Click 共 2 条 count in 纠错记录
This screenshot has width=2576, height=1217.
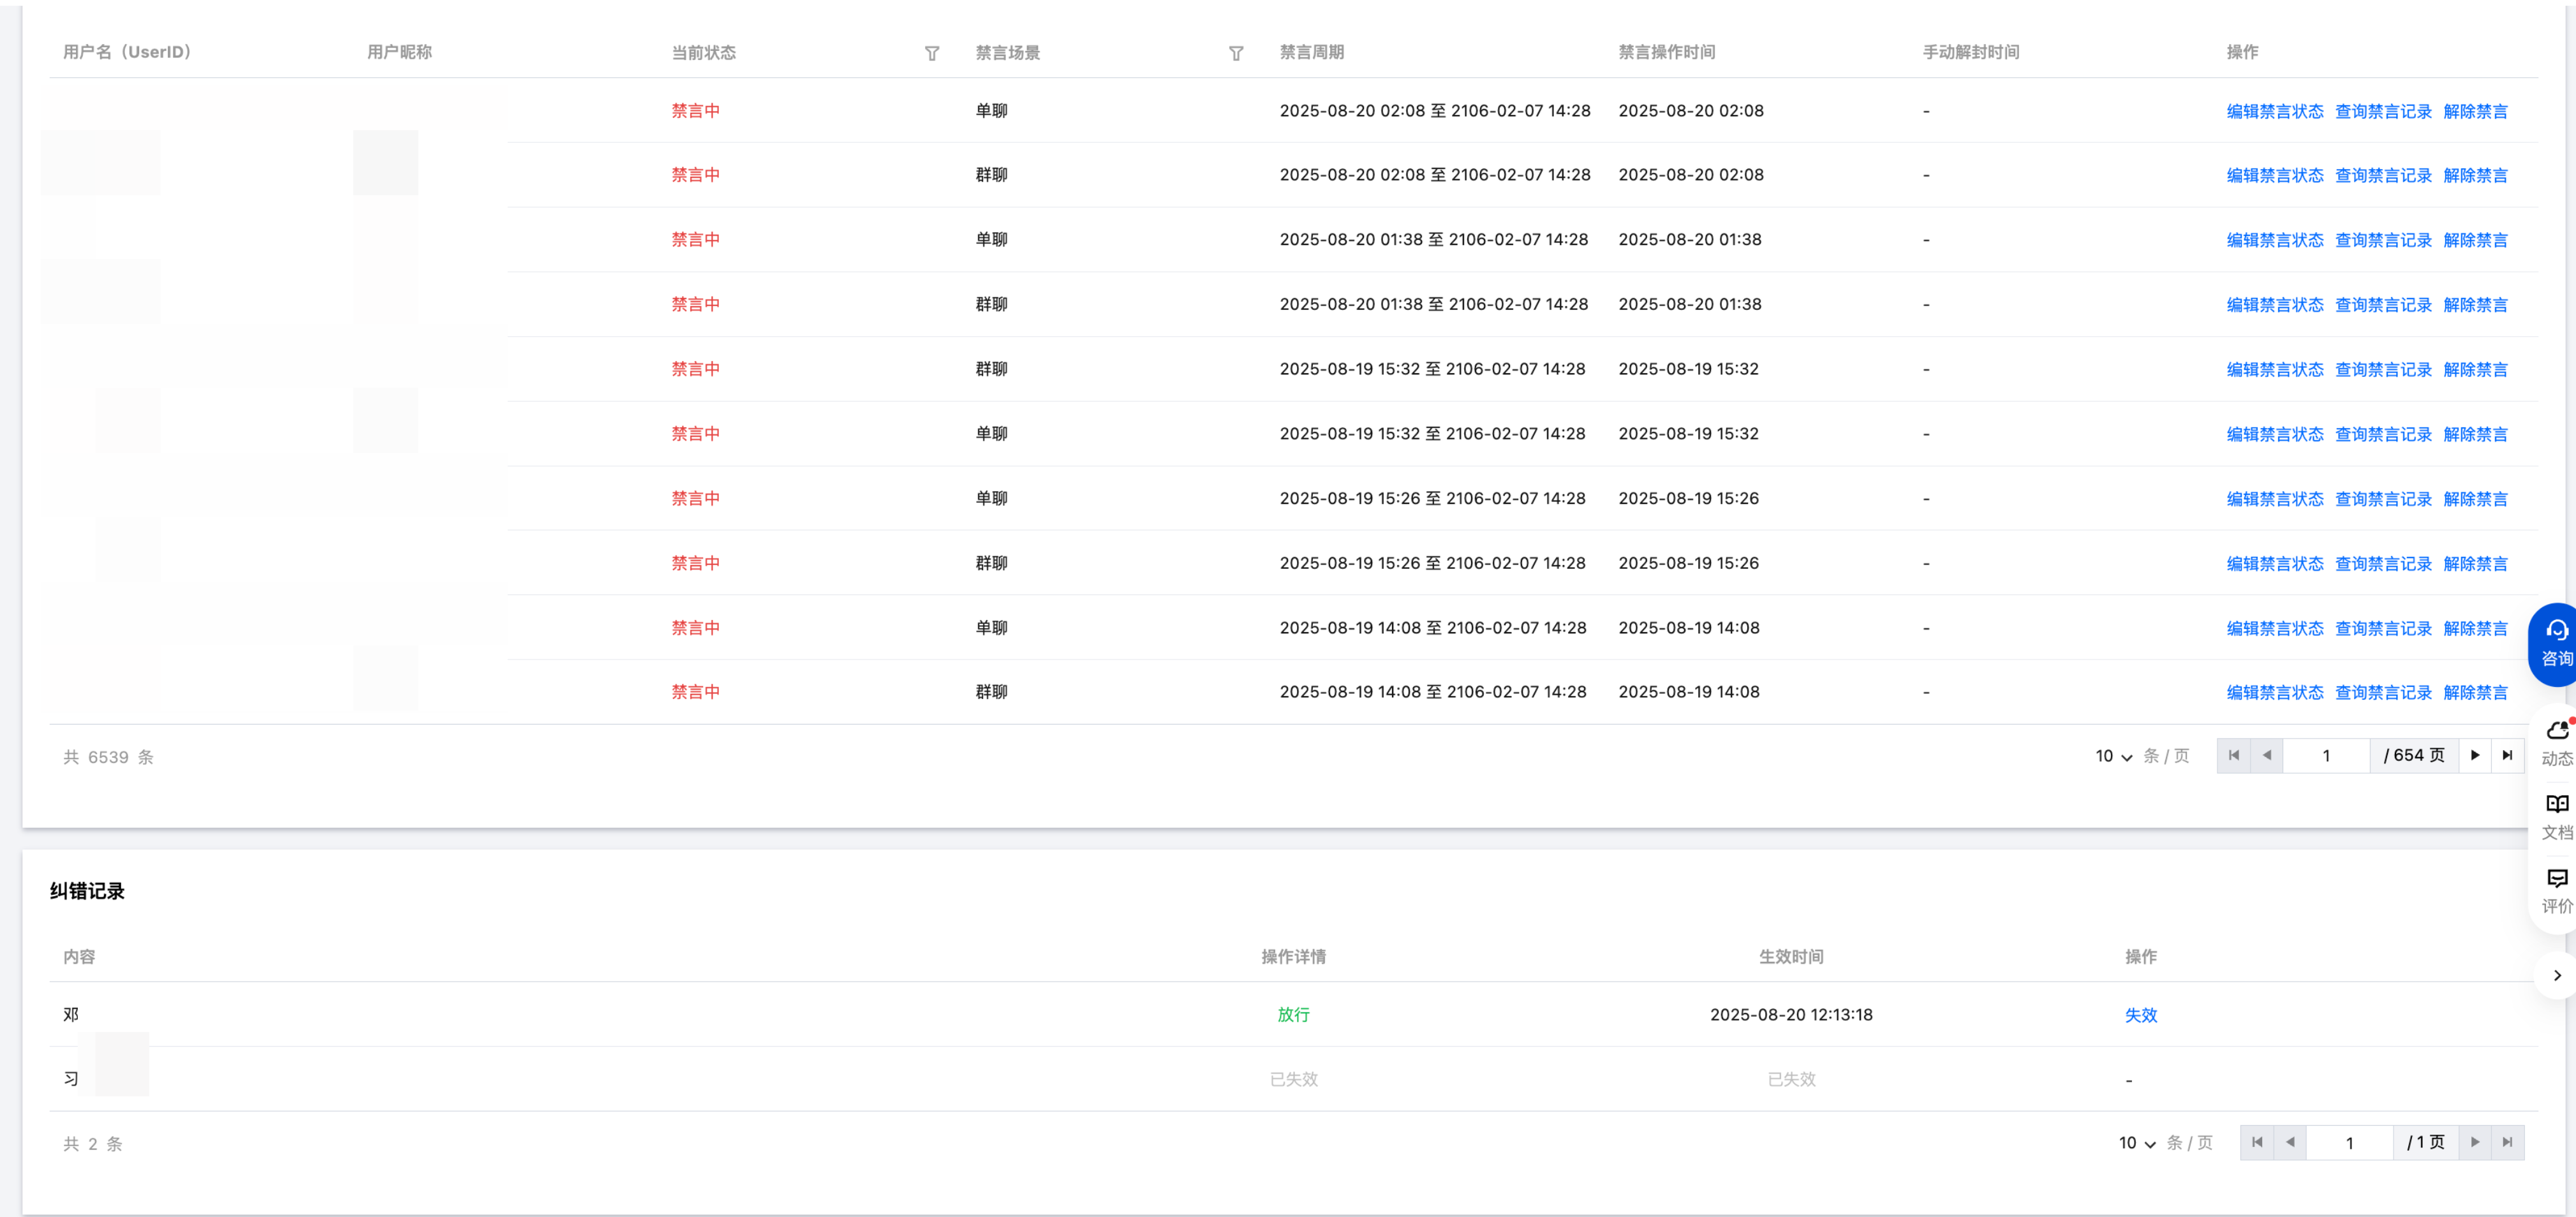click(x=93, y=1143)
